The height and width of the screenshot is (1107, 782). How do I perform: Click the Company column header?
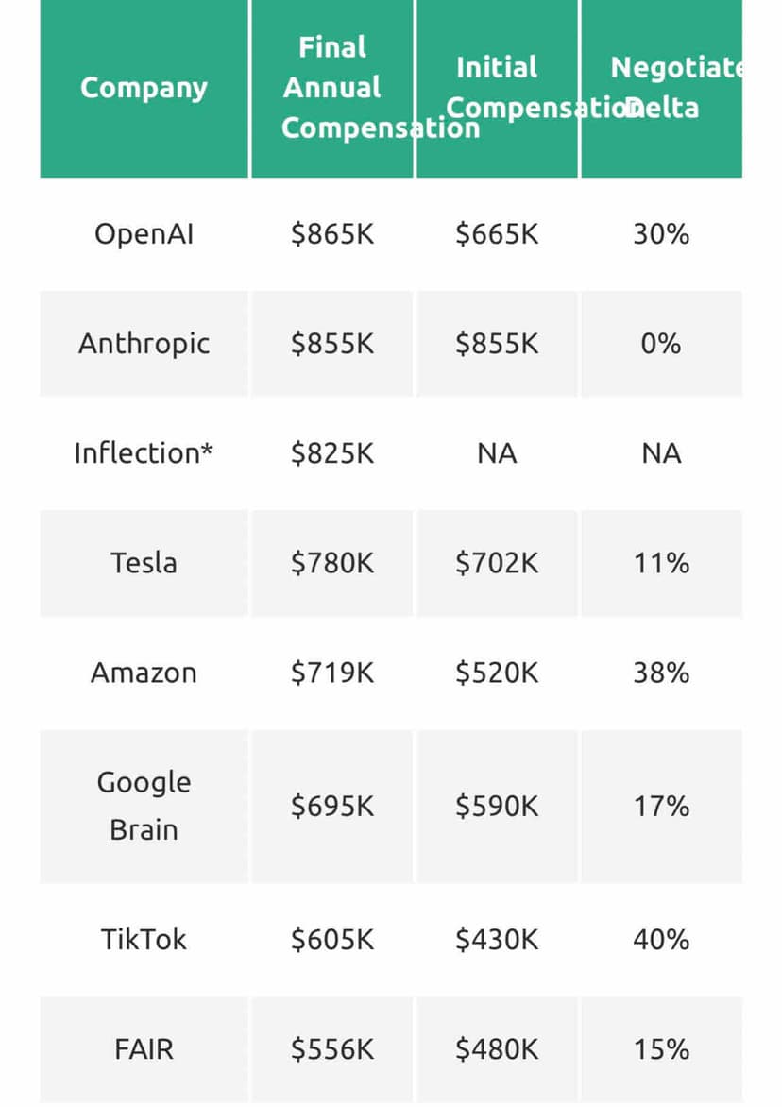tap(144, 88)
